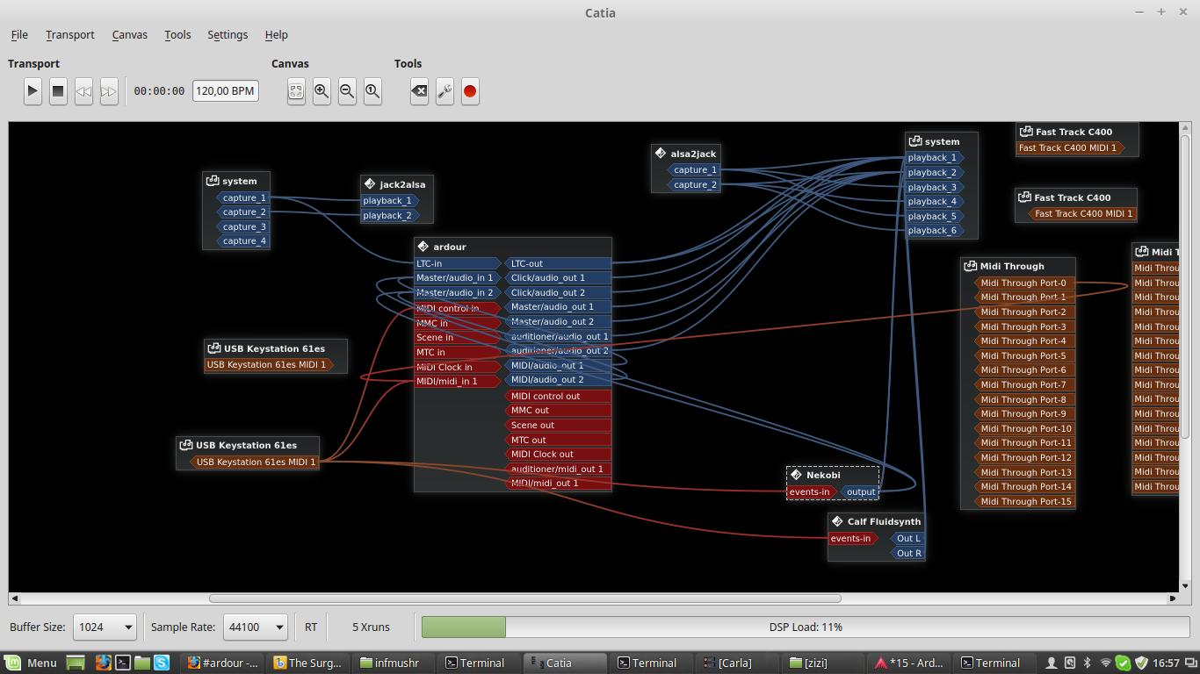Select ardour MTC out port
This screenshot has width=1200, height=674.
click(x=558, y=440)
